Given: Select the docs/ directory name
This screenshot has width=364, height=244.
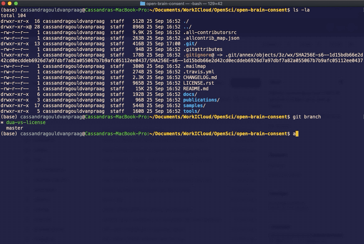Looking at the screenshot, I should [x=189, y=94].
